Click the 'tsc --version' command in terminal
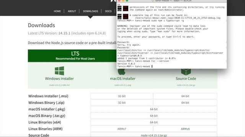Image resolution: width=245 pixels, height=137 pixels. 160,61
